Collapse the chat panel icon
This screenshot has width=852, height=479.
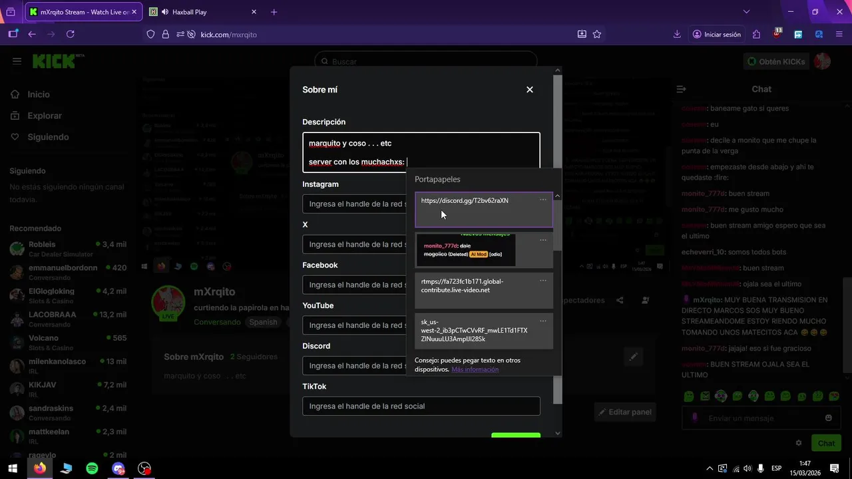[681, 89]
